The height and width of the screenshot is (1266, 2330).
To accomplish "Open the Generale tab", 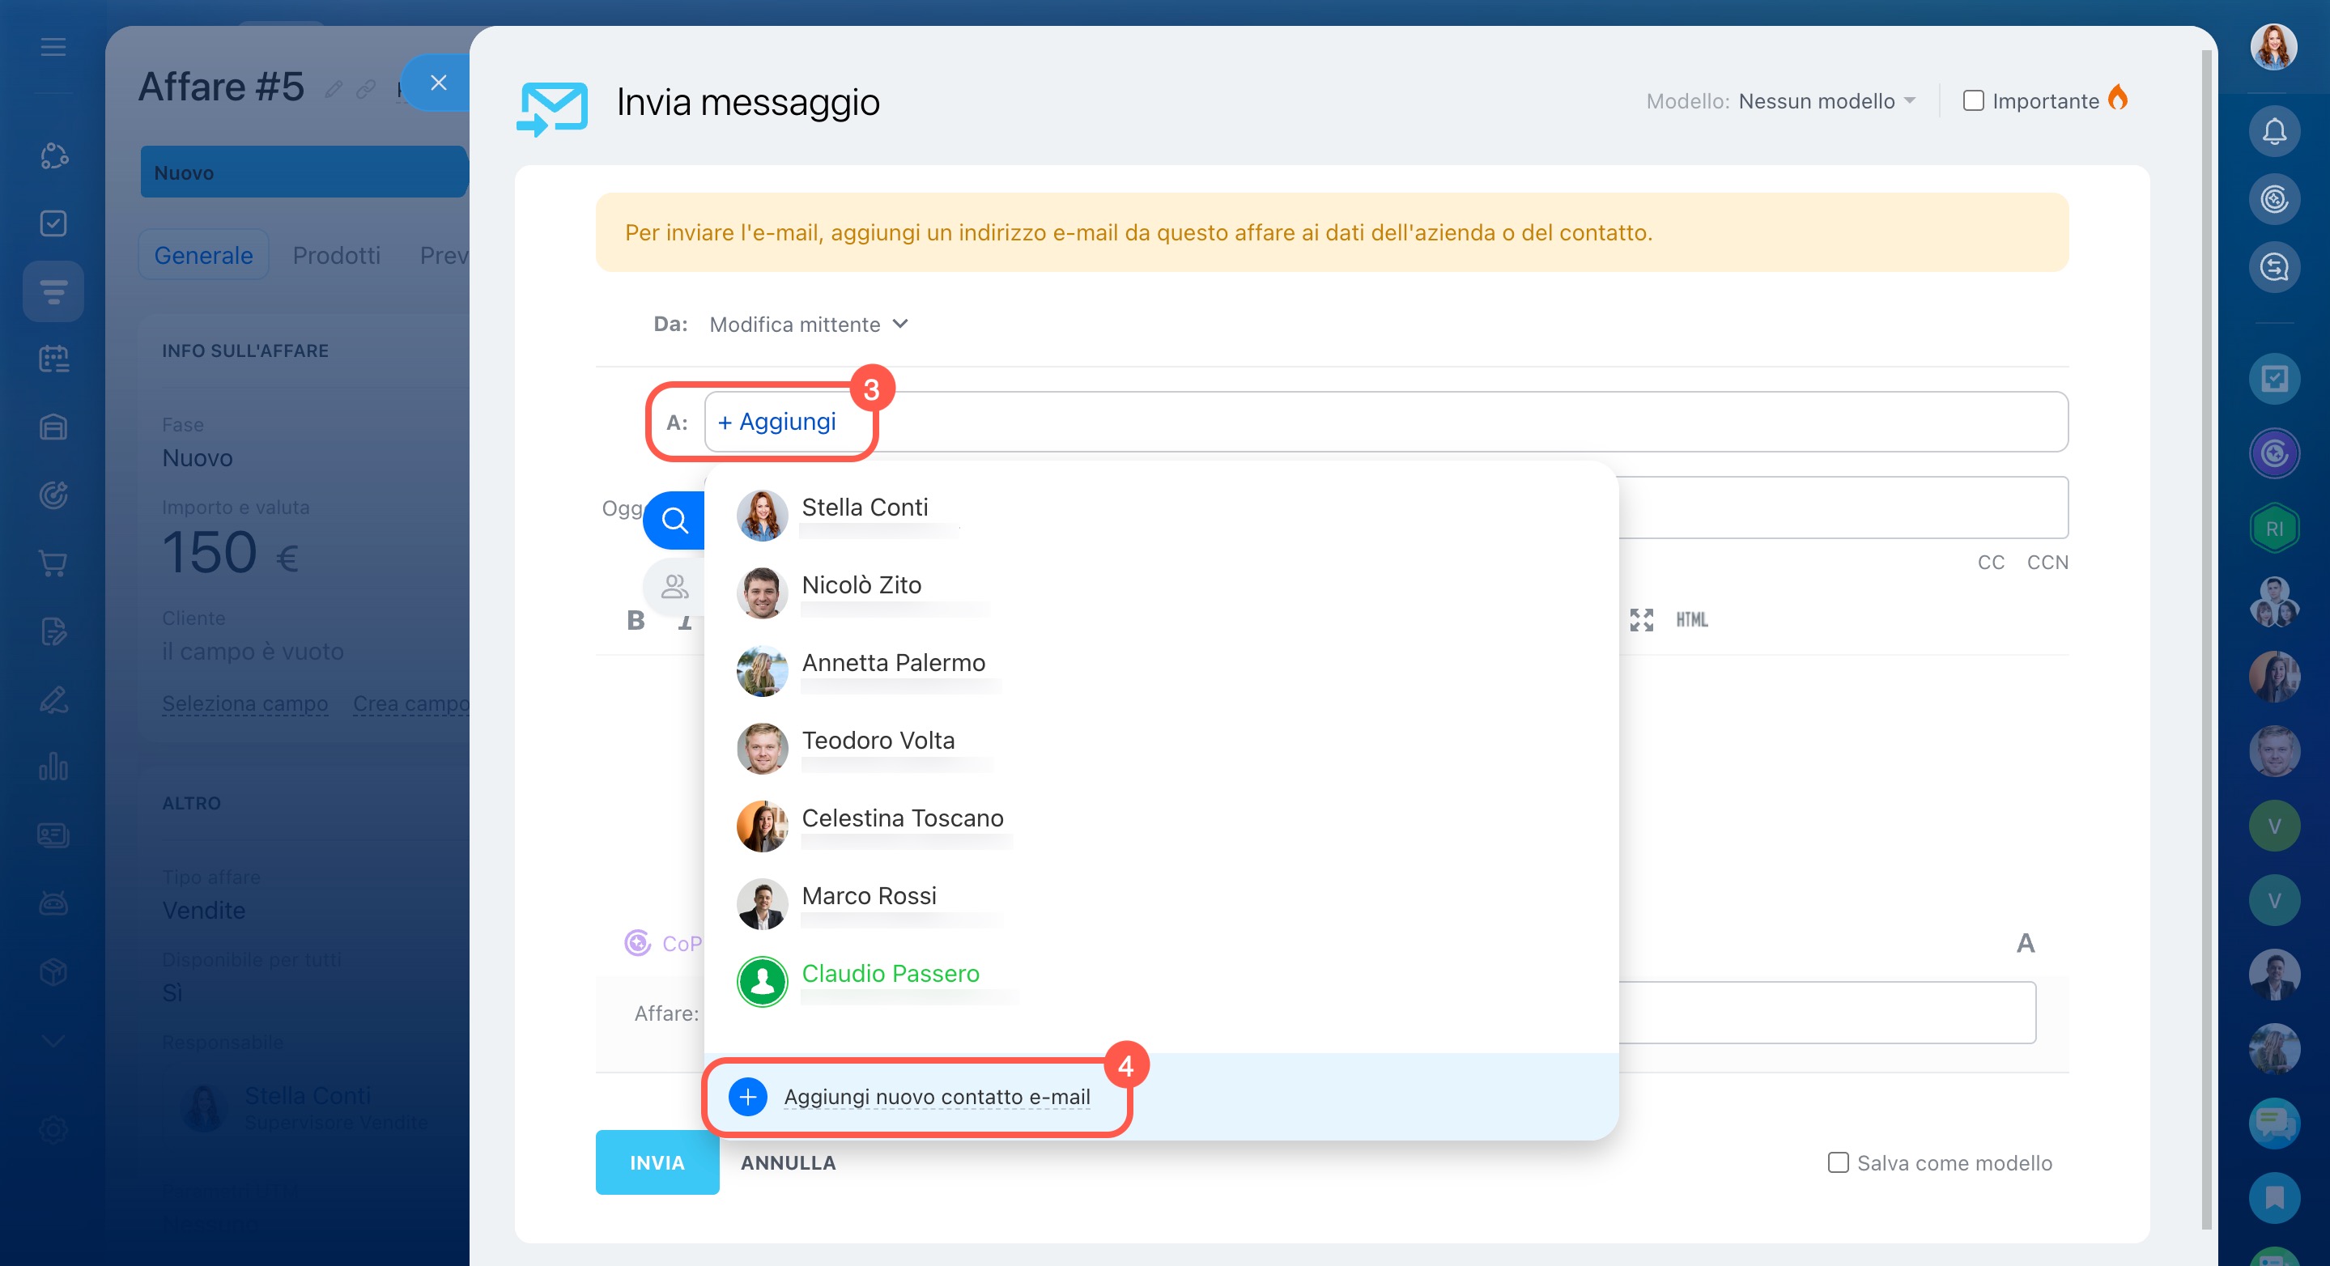I will click(x=203, y=255).
